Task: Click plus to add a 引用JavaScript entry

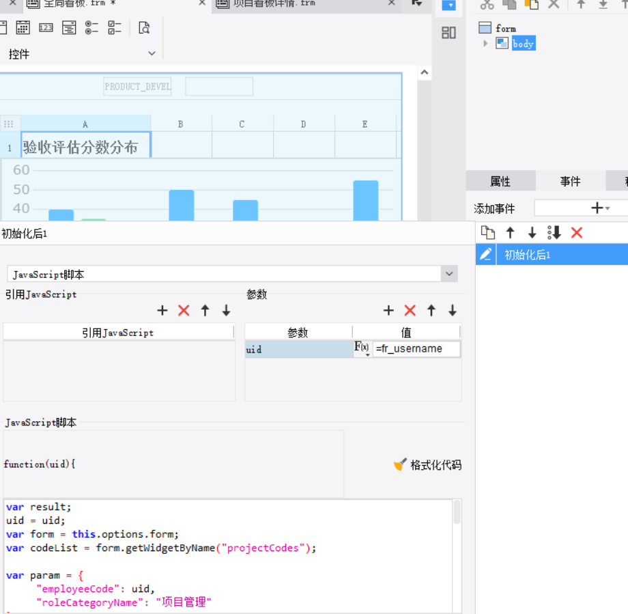Action: [x=162, y=310]
